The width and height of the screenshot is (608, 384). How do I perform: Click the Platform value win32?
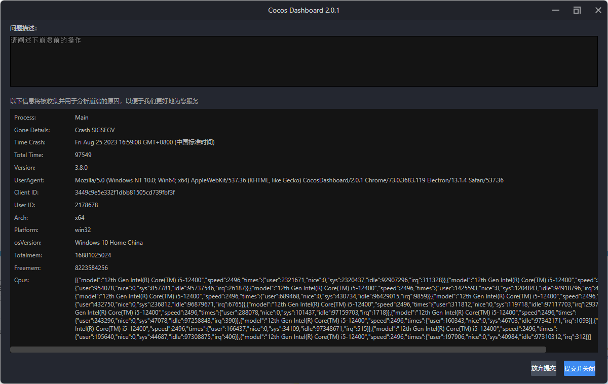click(83, 230)
